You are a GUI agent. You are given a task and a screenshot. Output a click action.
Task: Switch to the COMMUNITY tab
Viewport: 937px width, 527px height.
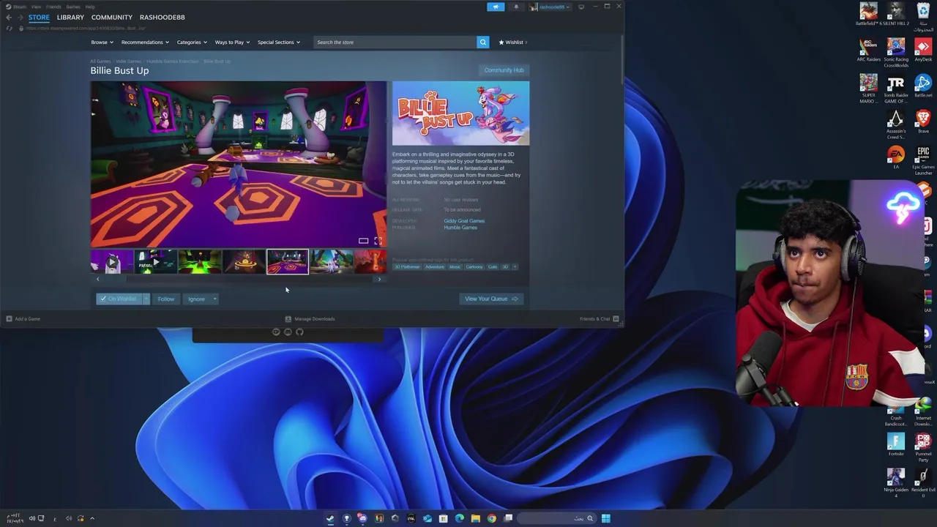(x=112, y=17)
